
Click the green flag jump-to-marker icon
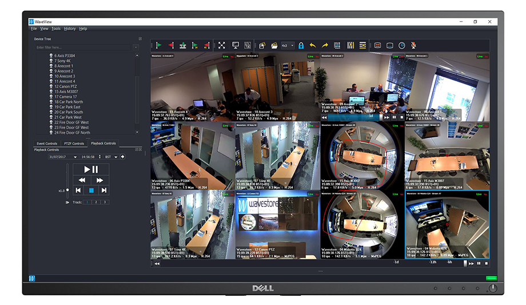coord(194,45)
